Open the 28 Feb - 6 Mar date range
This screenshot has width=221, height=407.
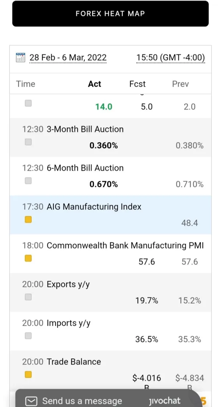coord(68,58)
